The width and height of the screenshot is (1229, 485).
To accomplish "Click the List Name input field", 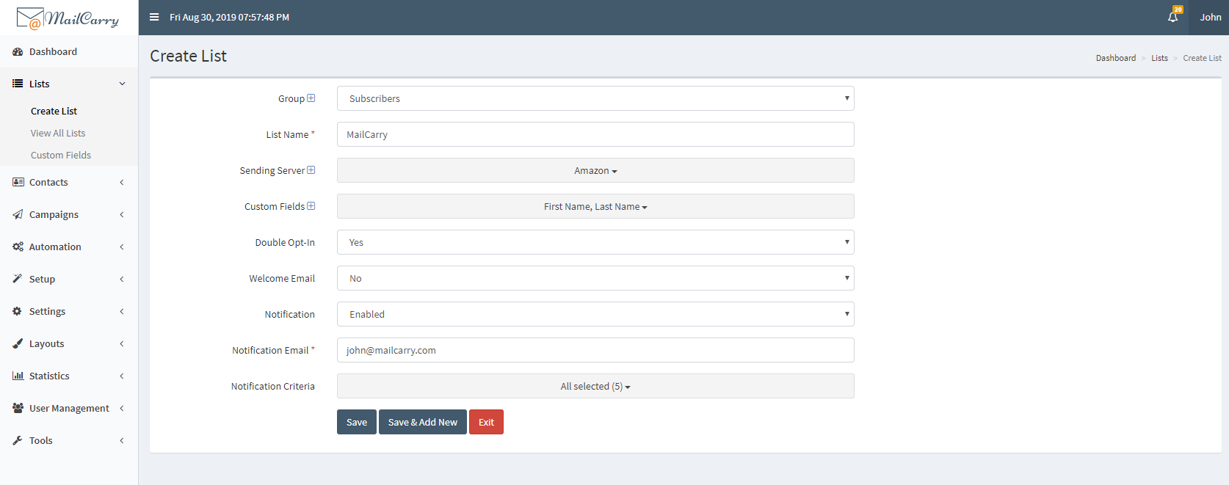I will pyautogui.click(x=595, y=134).
